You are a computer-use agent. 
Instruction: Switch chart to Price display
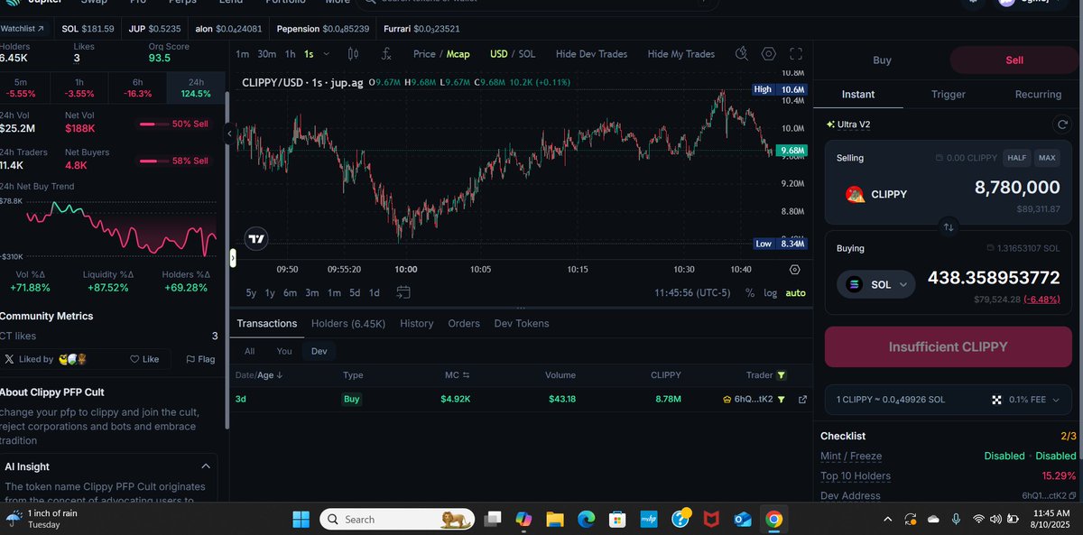coord(424,54)
